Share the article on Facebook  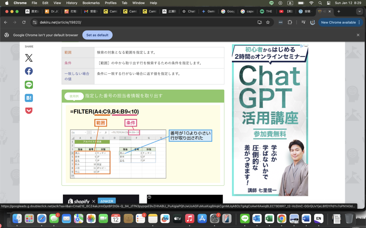(29, 71)
